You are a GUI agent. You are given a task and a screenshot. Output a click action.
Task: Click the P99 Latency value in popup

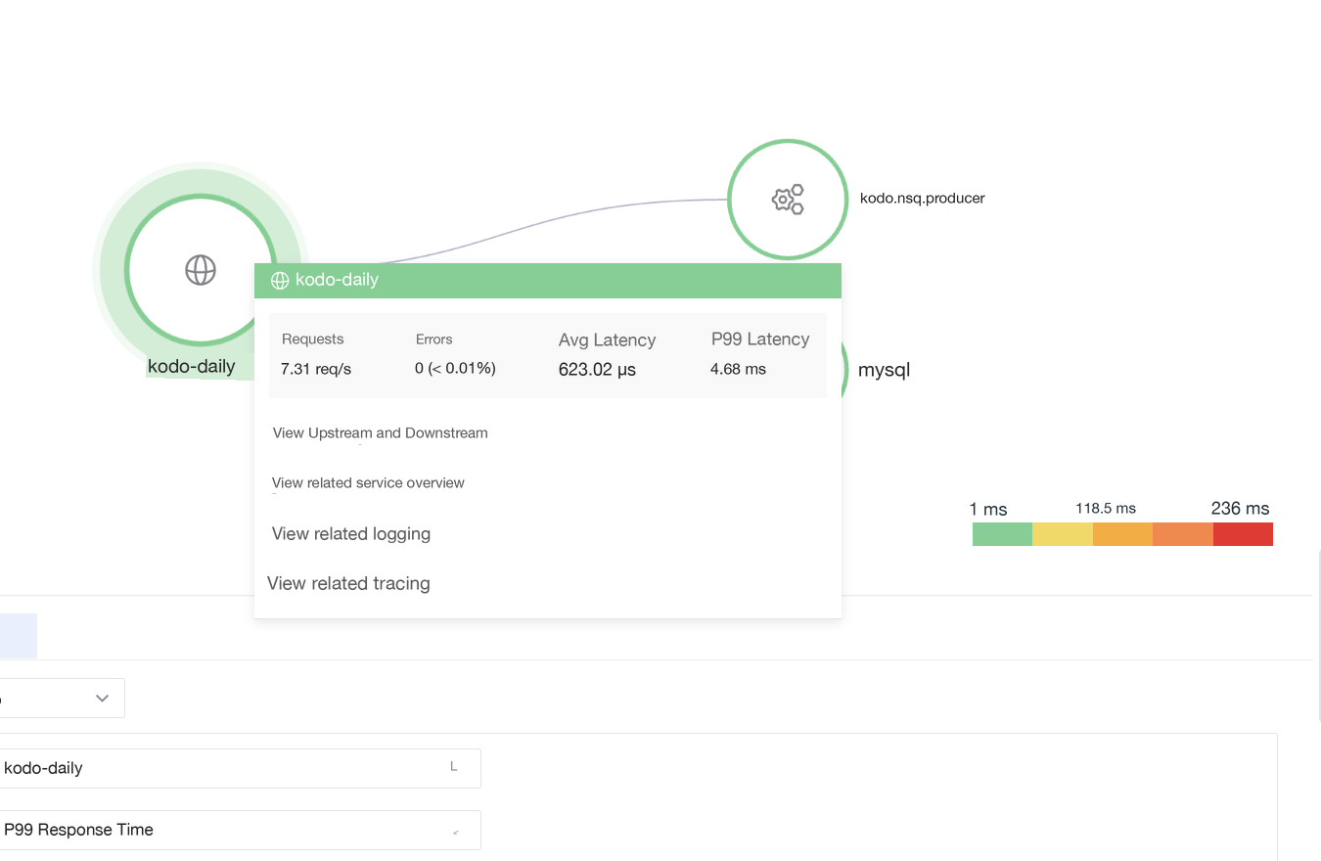pyautogui.click(x=738, y=369)
